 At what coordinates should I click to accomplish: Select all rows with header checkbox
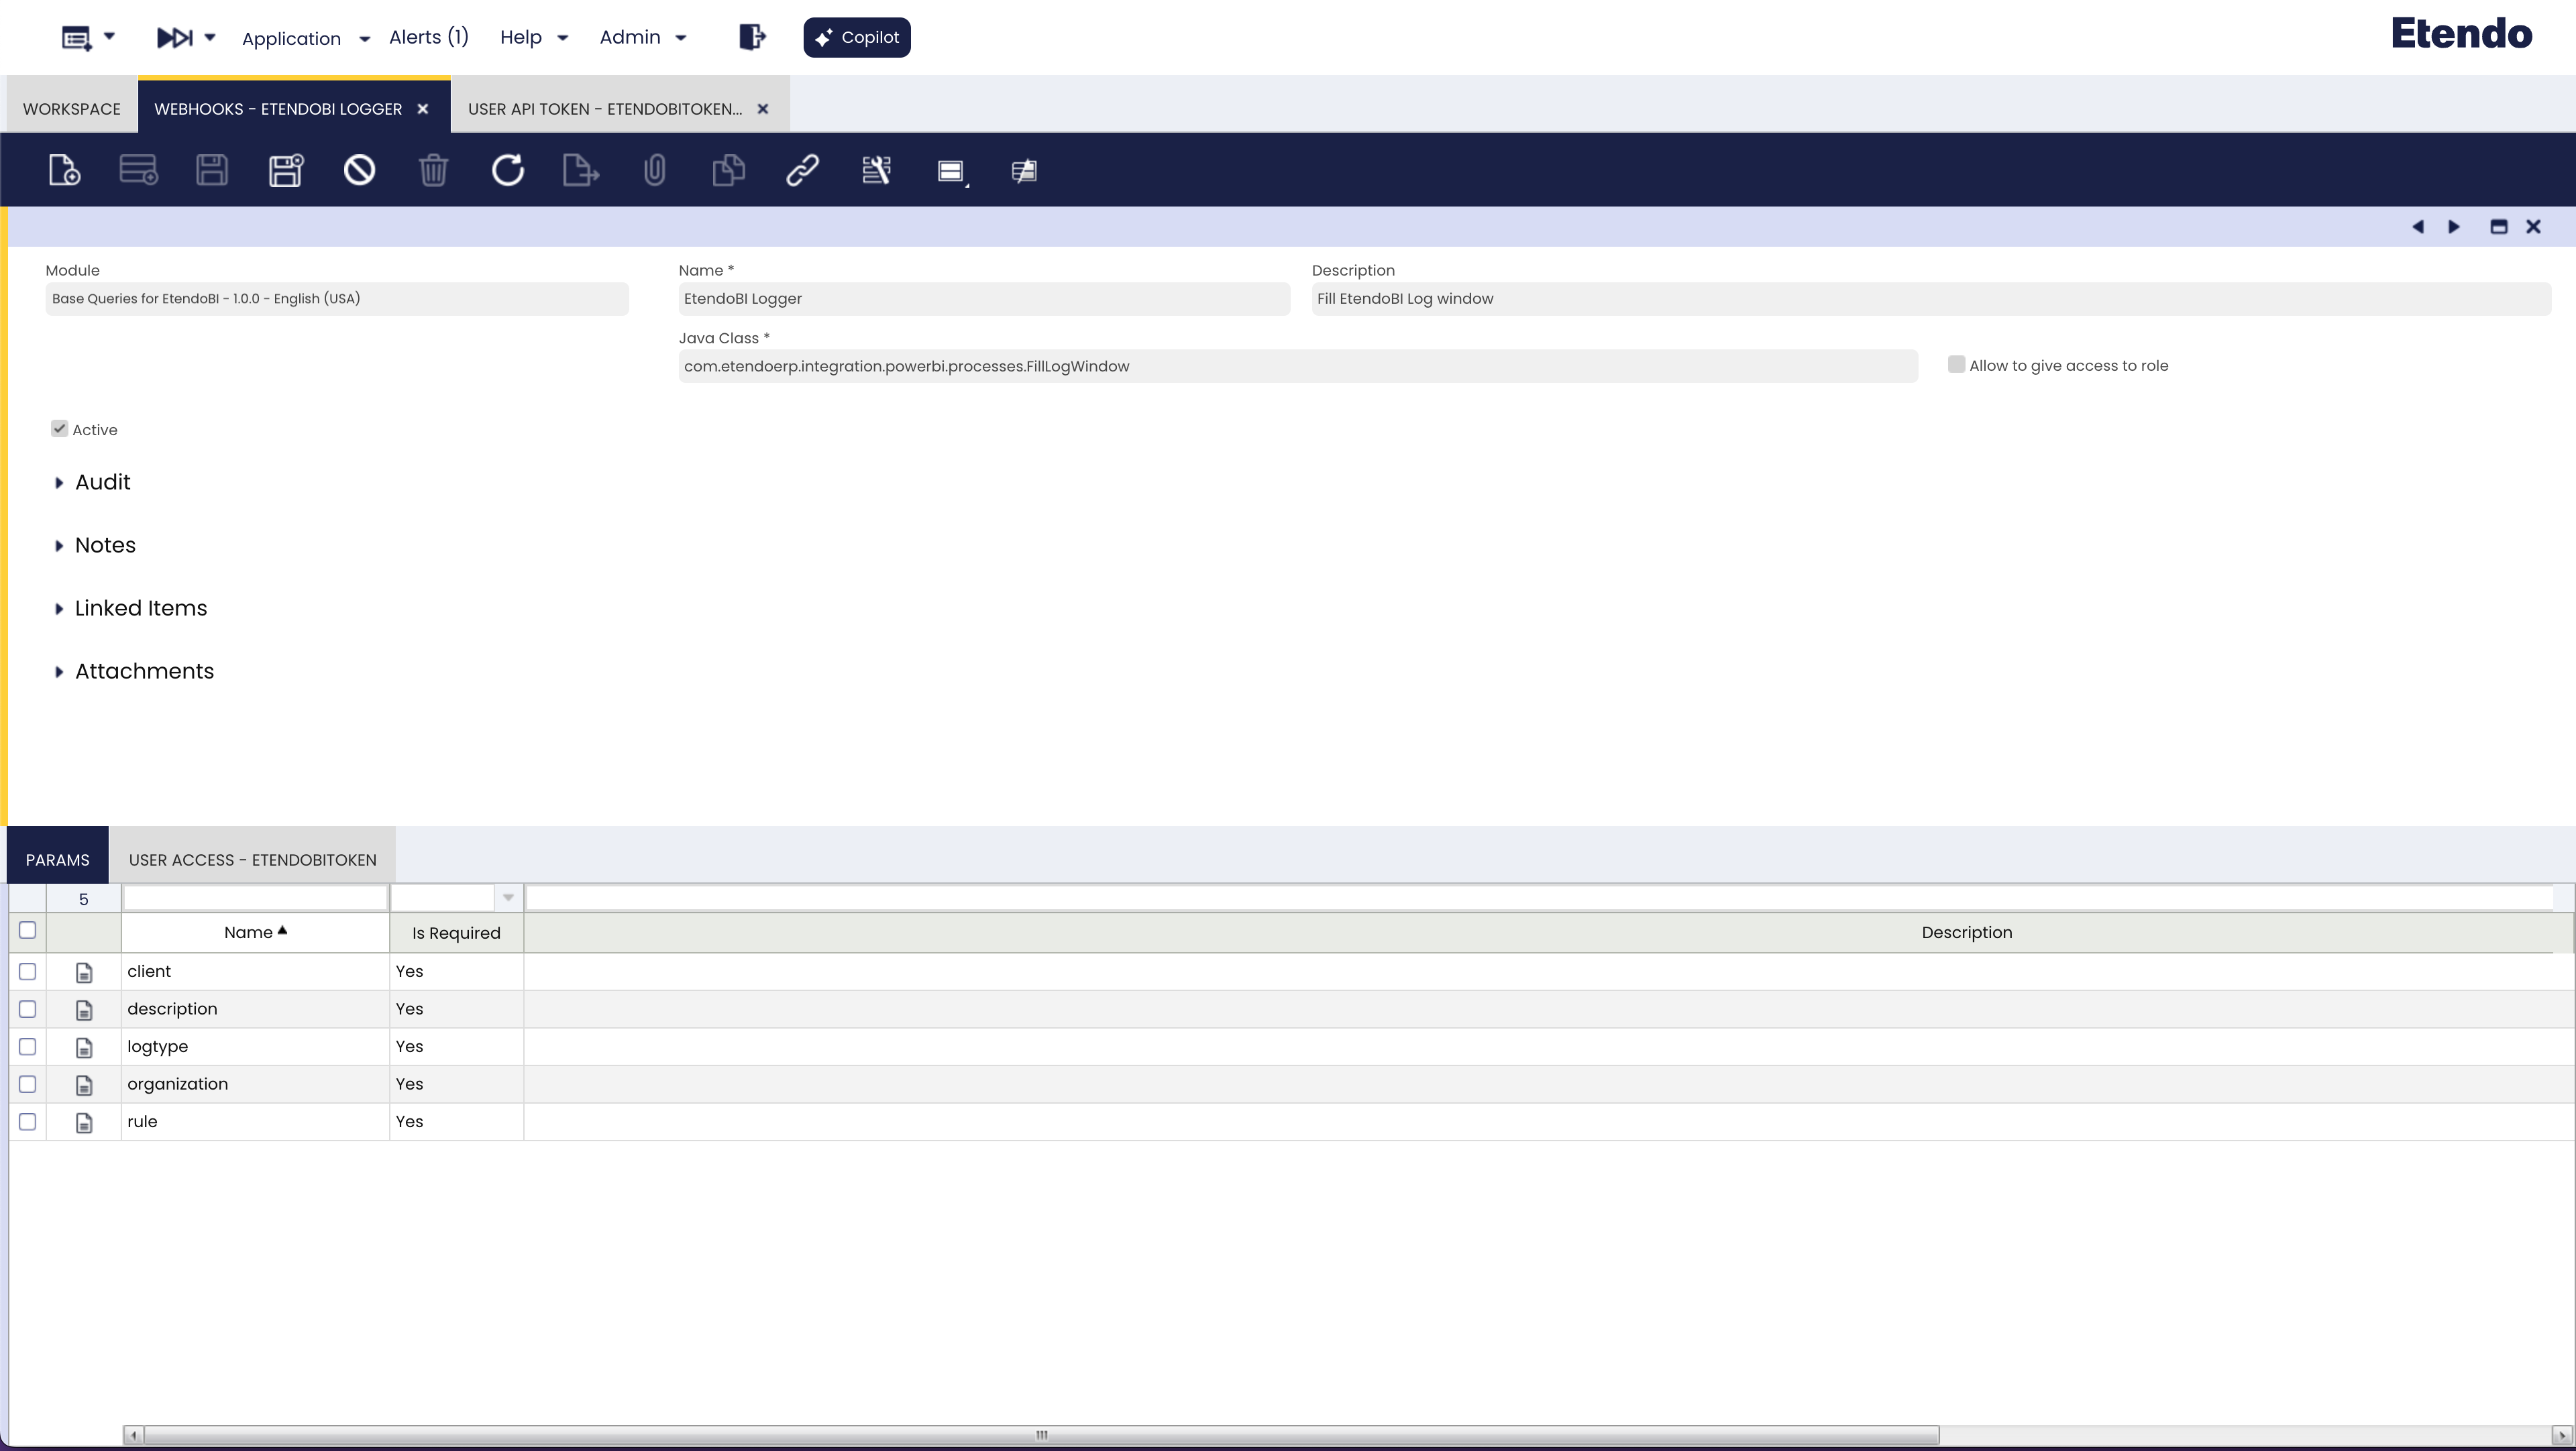(x=28, y=931)
